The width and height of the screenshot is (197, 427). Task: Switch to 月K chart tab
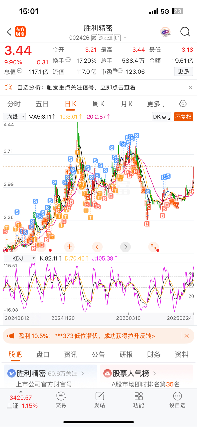[x=127, y=104]
